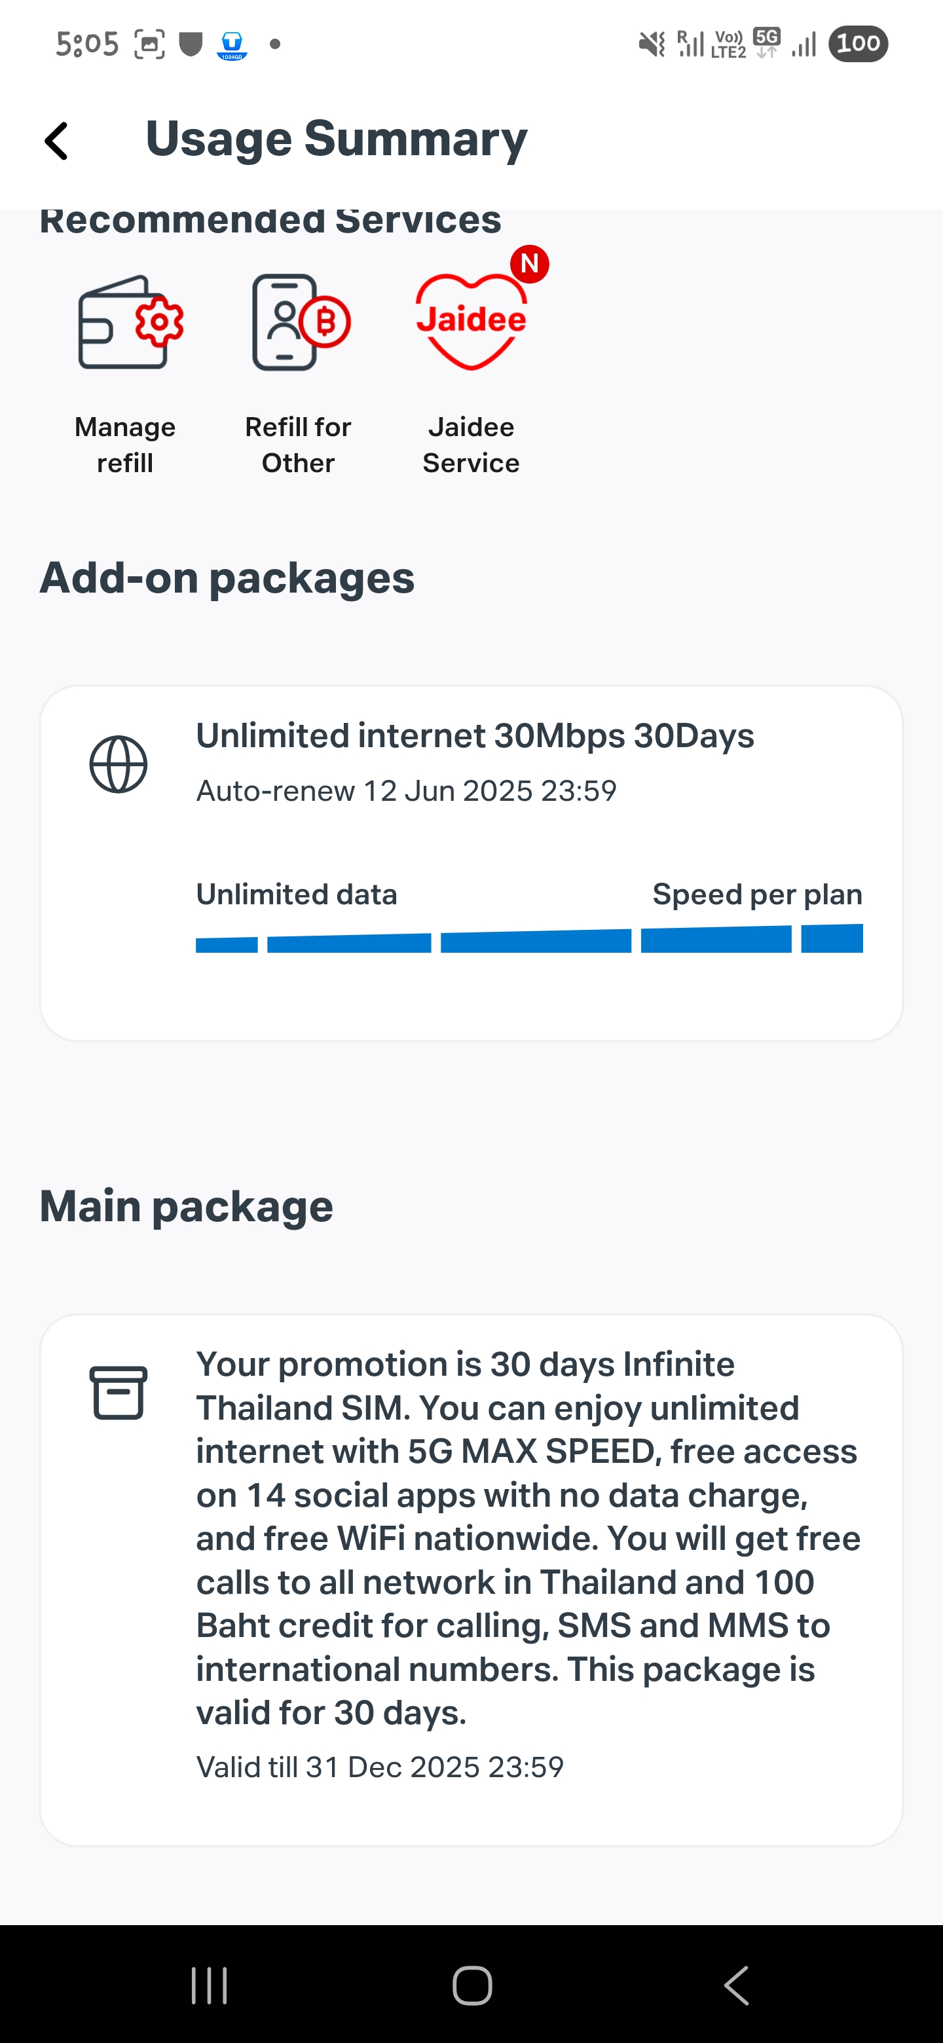Tap the battery indicator in status bar

[x=858, y=44]
